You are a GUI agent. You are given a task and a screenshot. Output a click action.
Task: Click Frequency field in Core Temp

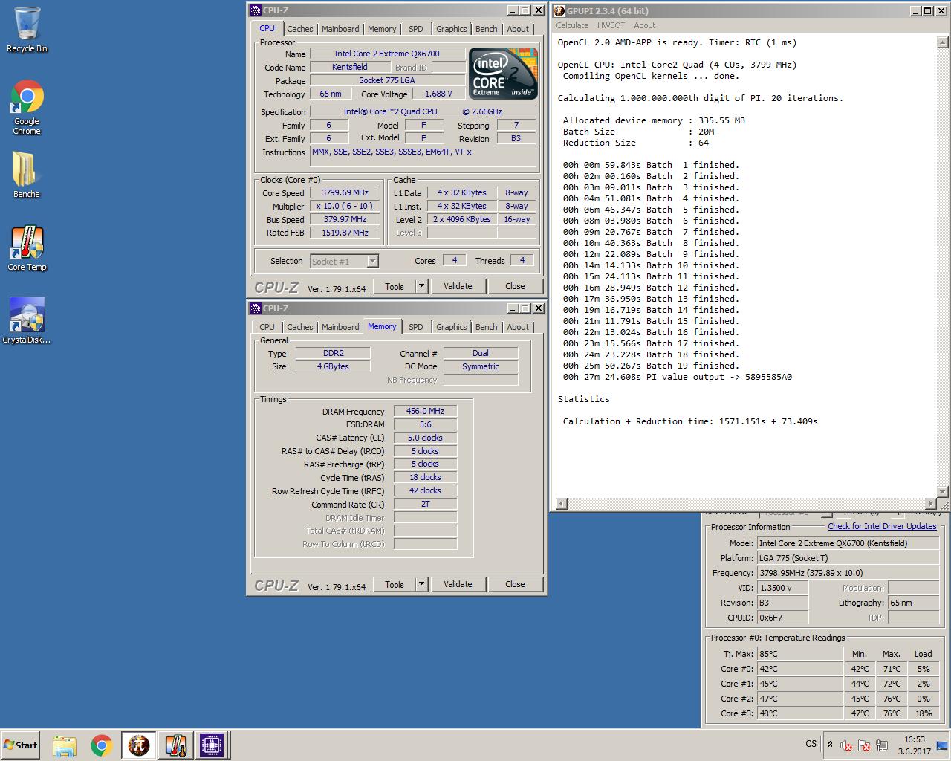[848, 573]
